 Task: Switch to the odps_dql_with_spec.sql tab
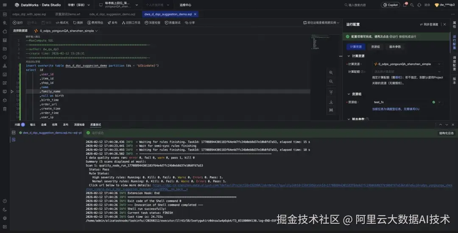tap(29, 14)
